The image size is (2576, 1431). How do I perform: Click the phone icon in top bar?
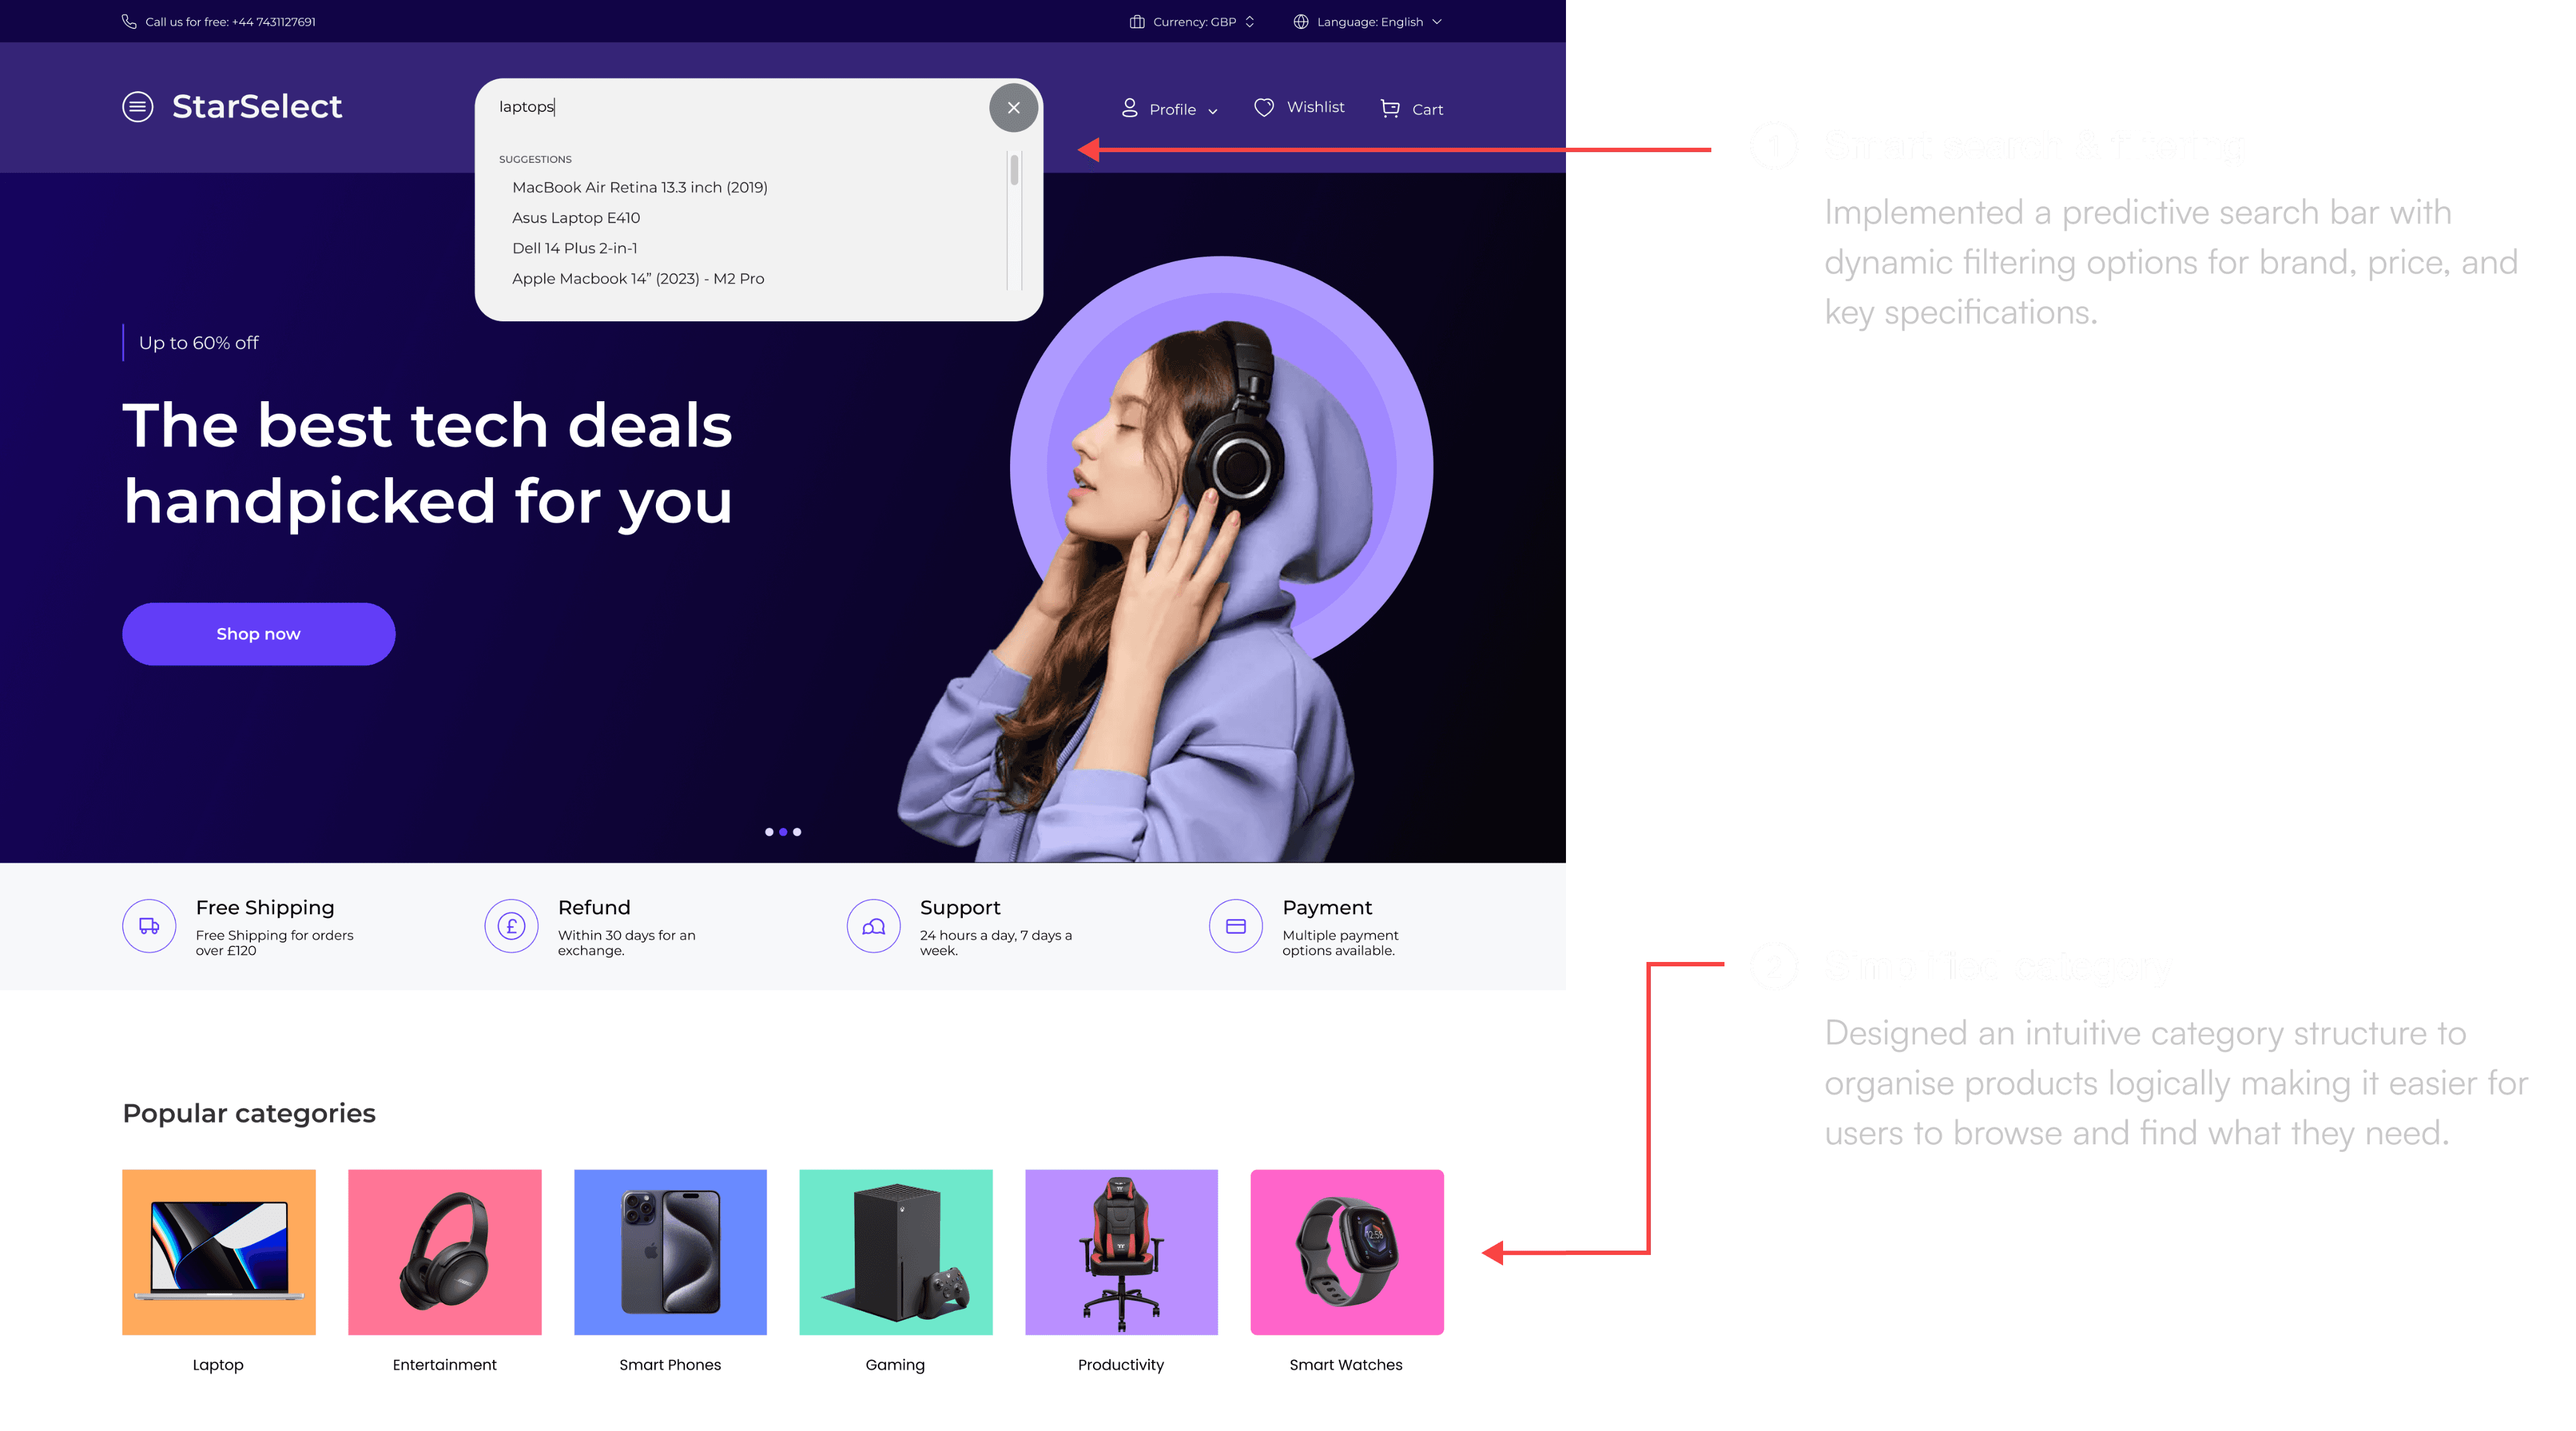129,21
